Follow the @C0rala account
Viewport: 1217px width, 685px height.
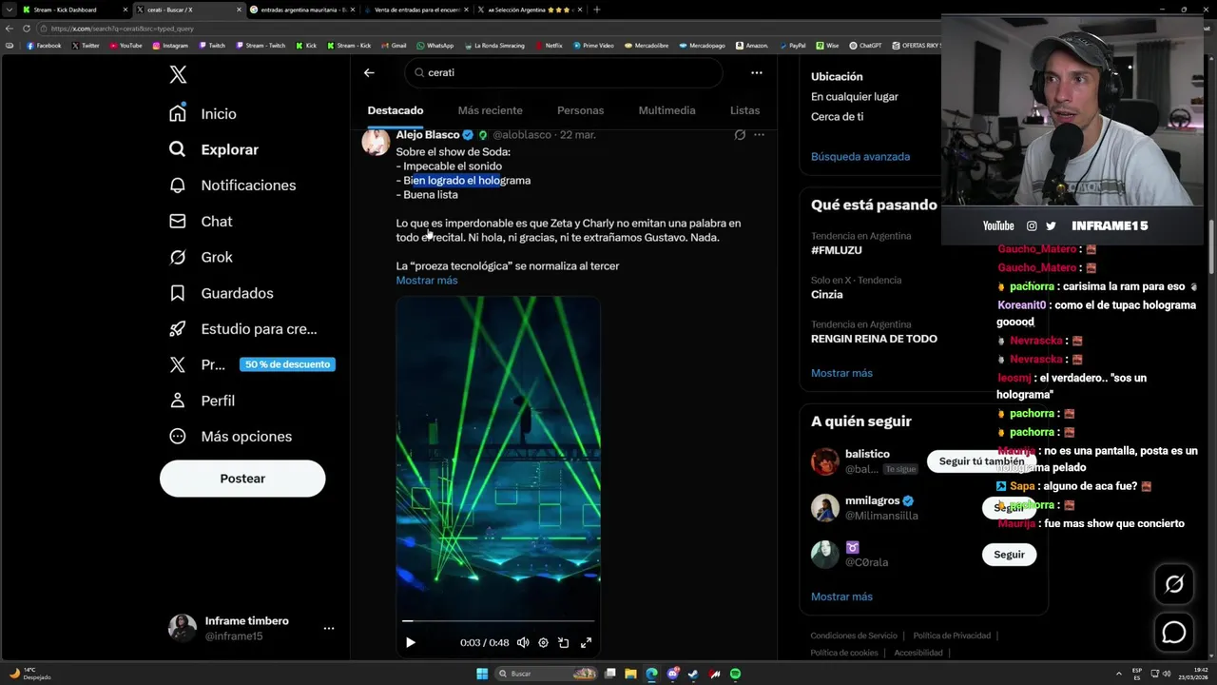1009,555
